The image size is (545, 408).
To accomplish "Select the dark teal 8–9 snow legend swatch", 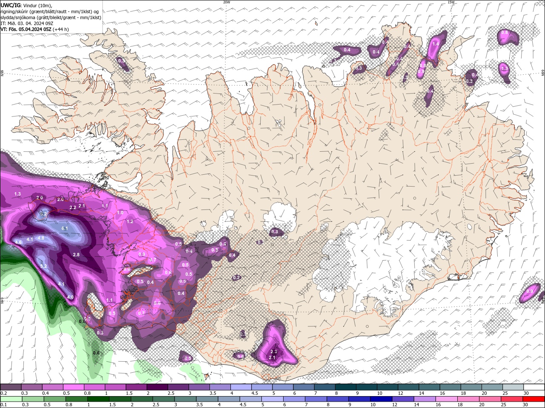I will click(x=346, y=387).
